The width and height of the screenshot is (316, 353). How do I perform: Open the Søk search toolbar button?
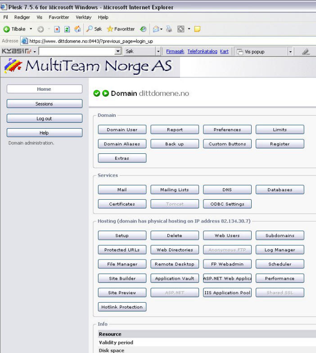pyautogui.click(x=94, y=29)
